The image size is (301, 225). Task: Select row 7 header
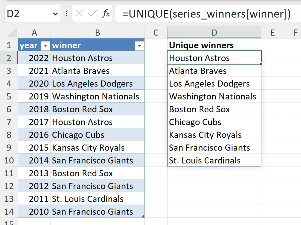pos(9,122)
